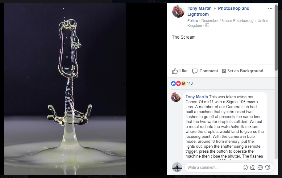Click in the Write a comment field
The image size is (282, 178).
pyautogui.click(x=213, y=167)
